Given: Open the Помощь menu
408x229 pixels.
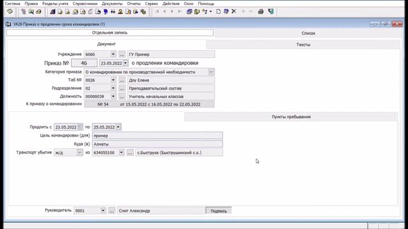Looking at the screenshot, I should (x=206, y=4).
